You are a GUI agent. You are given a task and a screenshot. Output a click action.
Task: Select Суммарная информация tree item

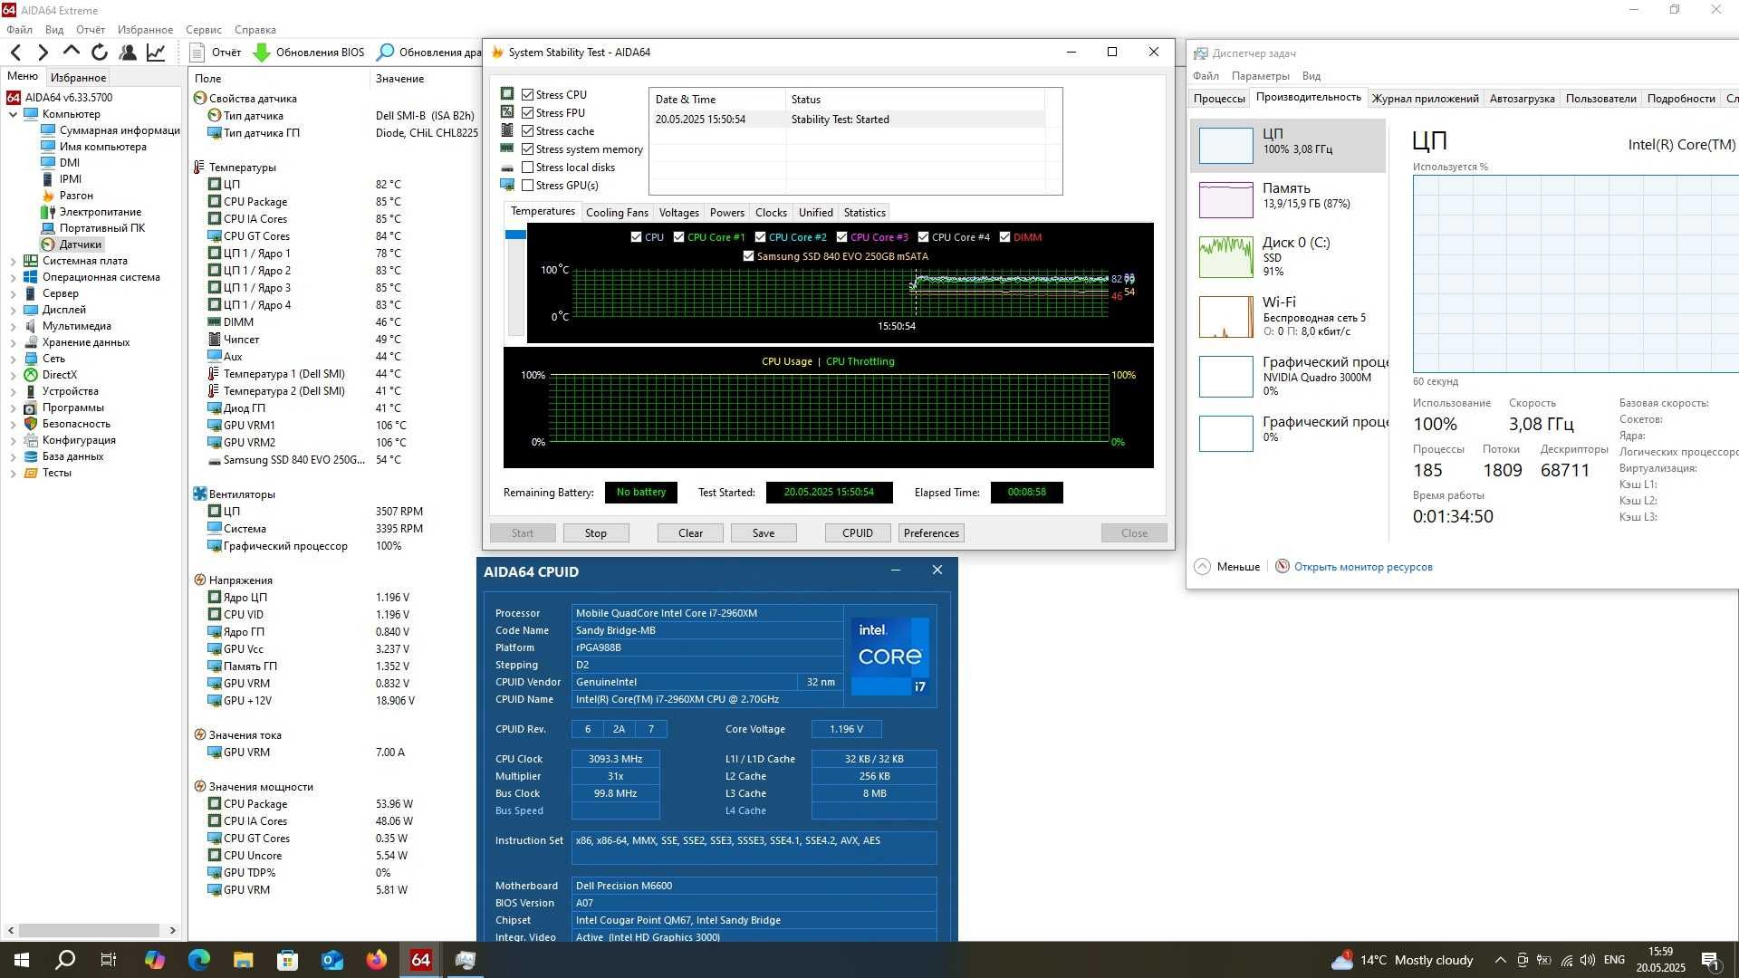110,130
